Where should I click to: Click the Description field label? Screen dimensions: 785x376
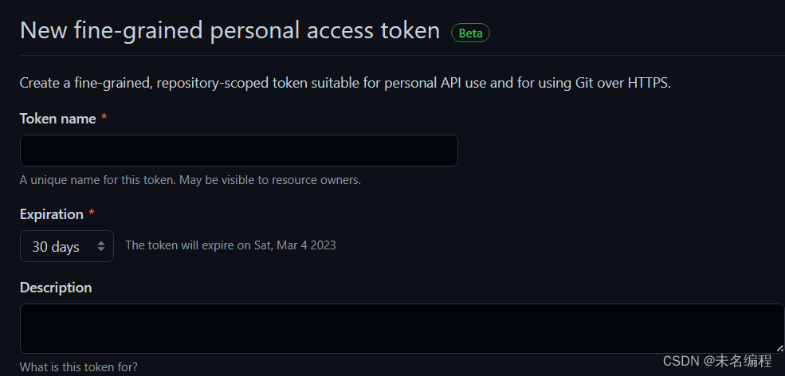pos(56,288)
